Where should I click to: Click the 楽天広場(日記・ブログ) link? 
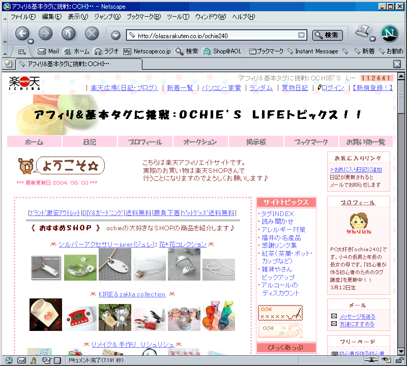[124, 88]
